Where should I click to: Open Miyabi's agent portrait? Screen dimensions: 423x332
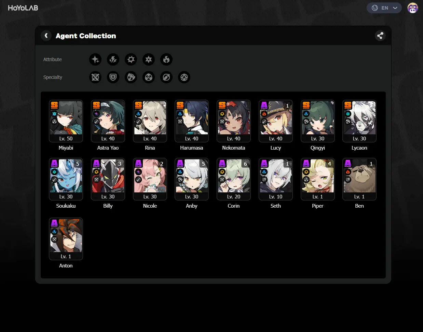coord(66,121)
